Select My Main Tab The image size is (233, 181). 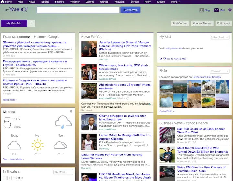tap(14, 23)
